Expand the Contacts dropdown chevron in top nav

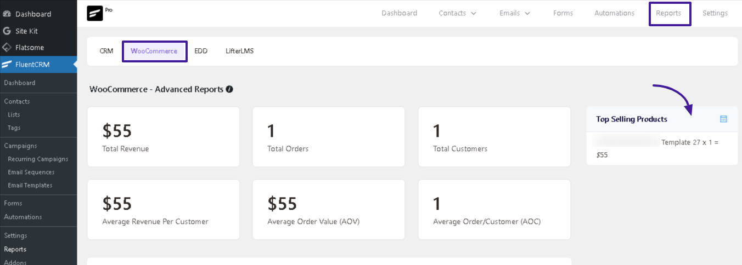[474, 14]
